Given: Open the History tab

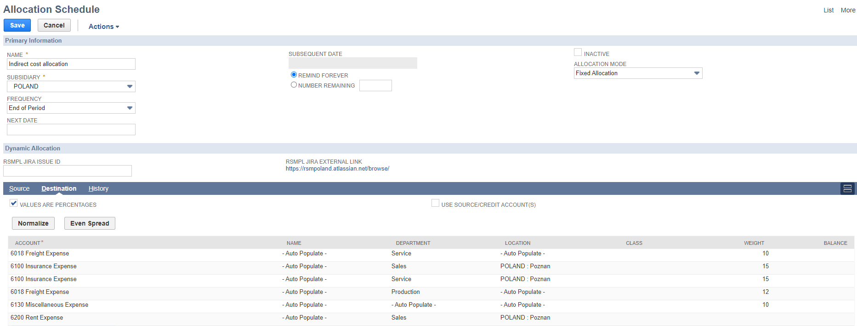Looking at the screenshot, I should (x=98, y=188).
